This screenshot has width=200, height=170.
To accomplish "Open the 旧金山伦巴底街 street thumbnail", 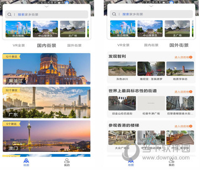I will [x=122, y=103].
